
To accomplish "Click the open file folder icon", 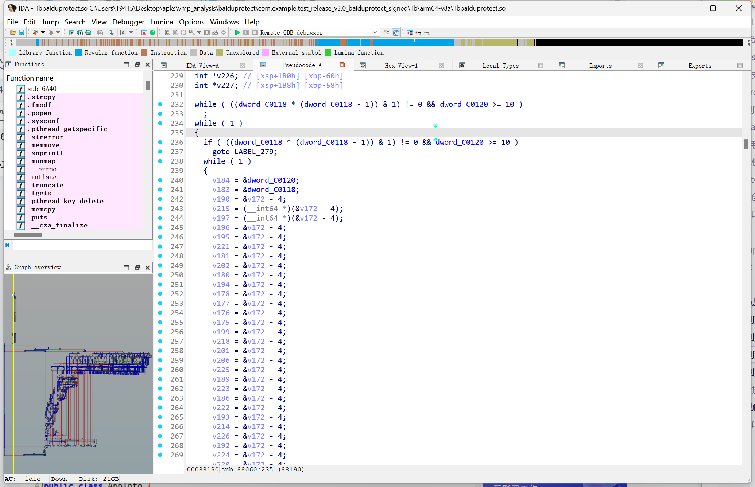I will 13,33.
